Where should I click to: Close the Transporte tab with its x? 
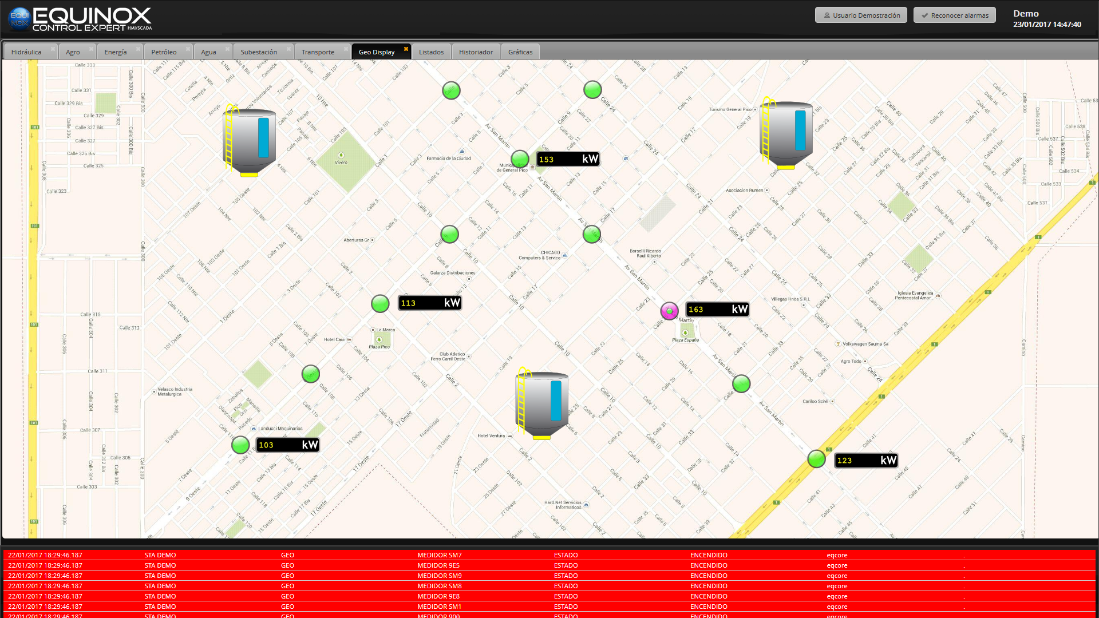click(346, 49)
